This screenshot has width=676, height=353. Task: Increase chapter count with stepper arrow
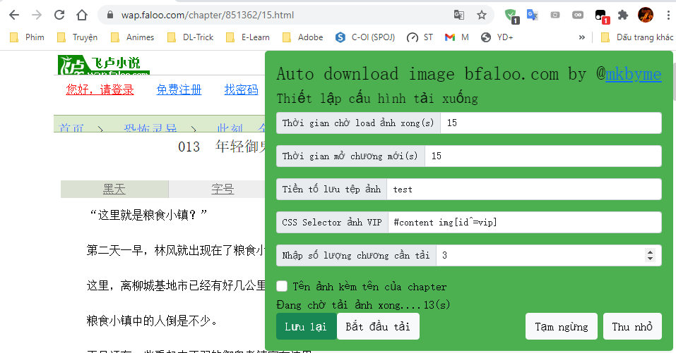[651, 252]
